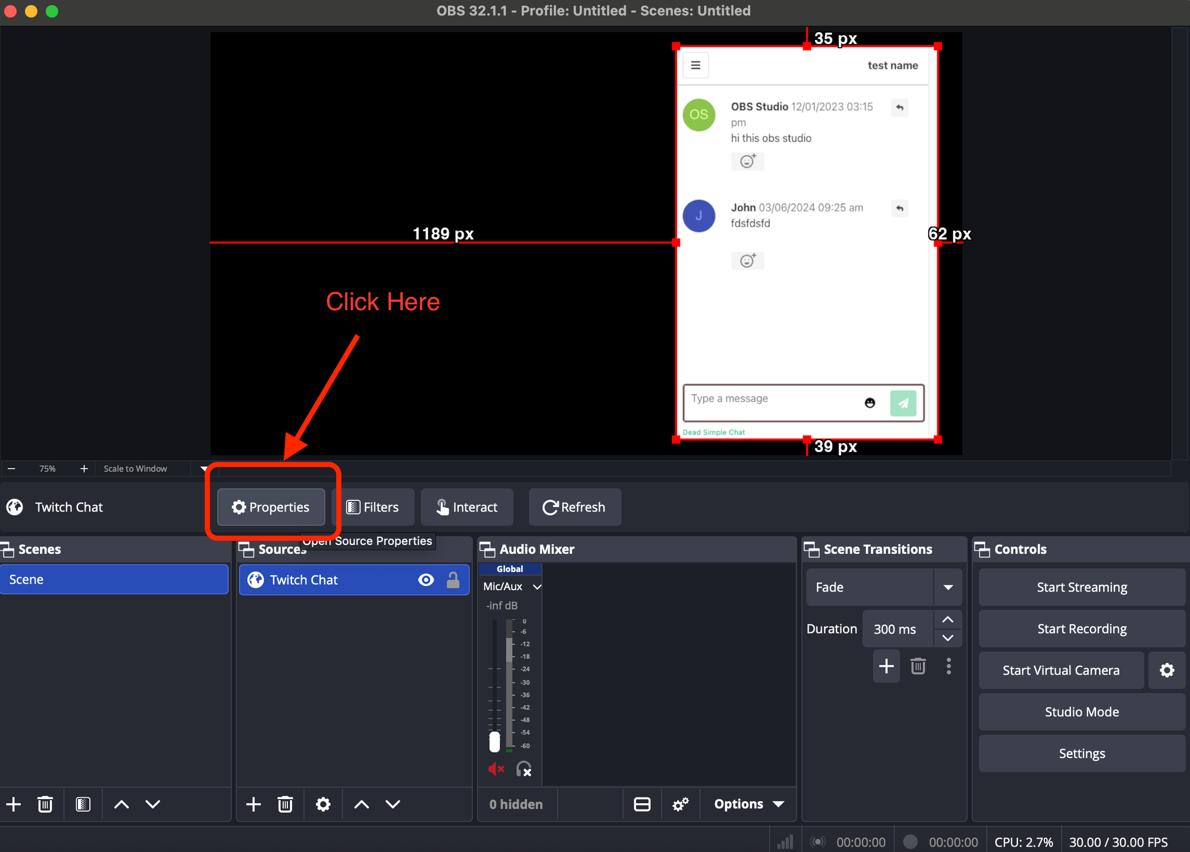Open transition properties three-dot menu
1190x852 pixels.
tap(948, 666)
